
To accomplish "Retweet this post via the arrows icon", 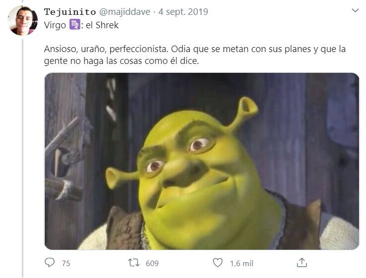I will click(134, 263).
